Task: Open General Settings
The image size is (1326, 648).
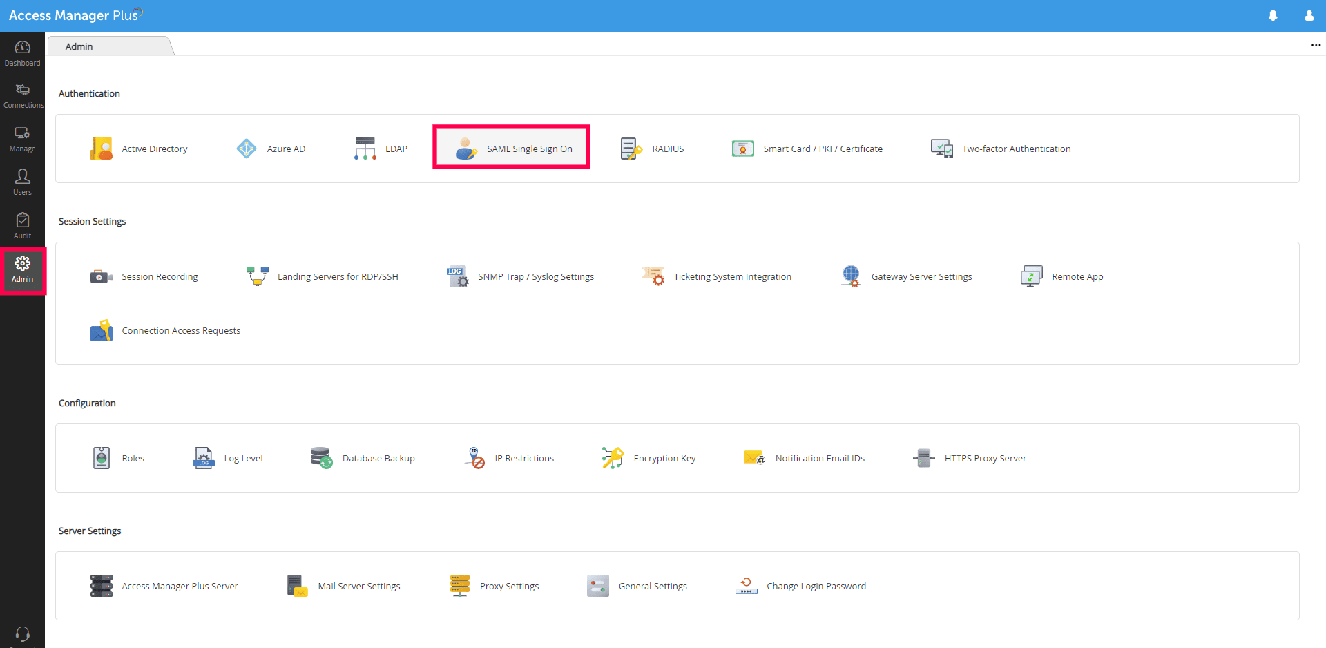Action: coord(637,586)
